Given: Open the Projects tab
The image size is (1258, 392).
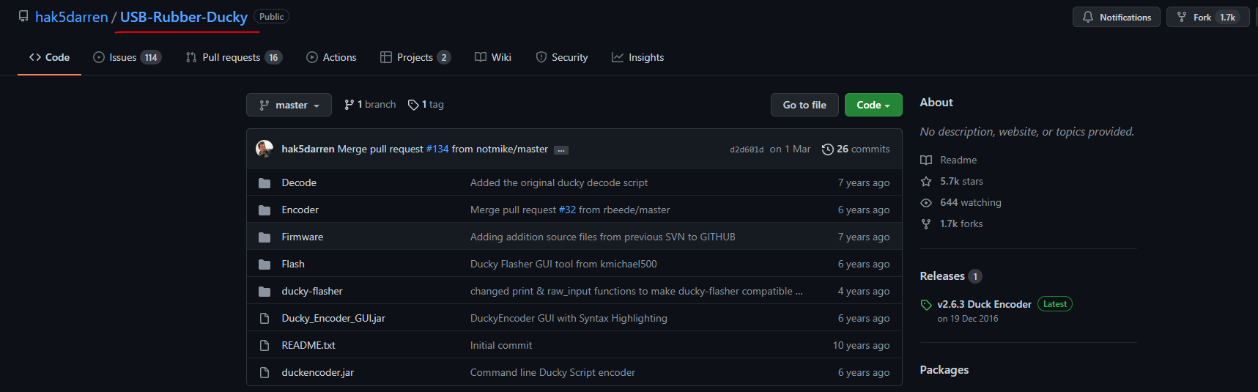Looking at the screenshot, I should click(415, 57).
